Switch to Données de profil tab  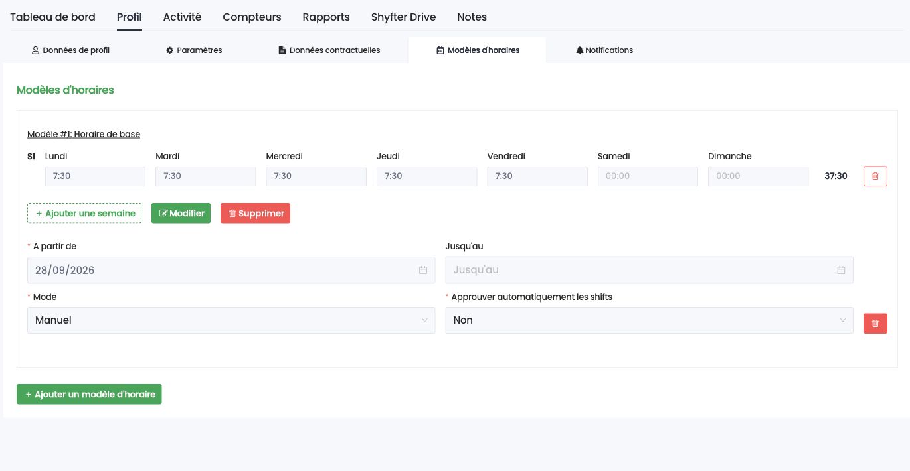pos(71,50)
